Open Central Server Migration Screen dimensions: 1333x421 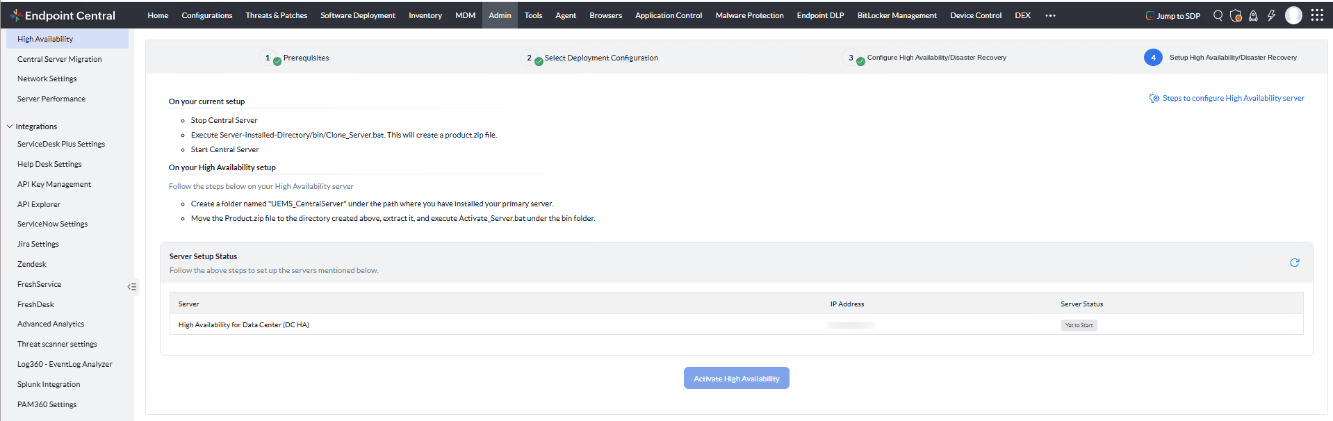click(x=60, y=59)
